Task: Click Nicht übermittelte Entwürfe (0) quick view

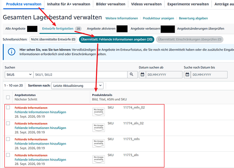Action: tap(53, 39)
